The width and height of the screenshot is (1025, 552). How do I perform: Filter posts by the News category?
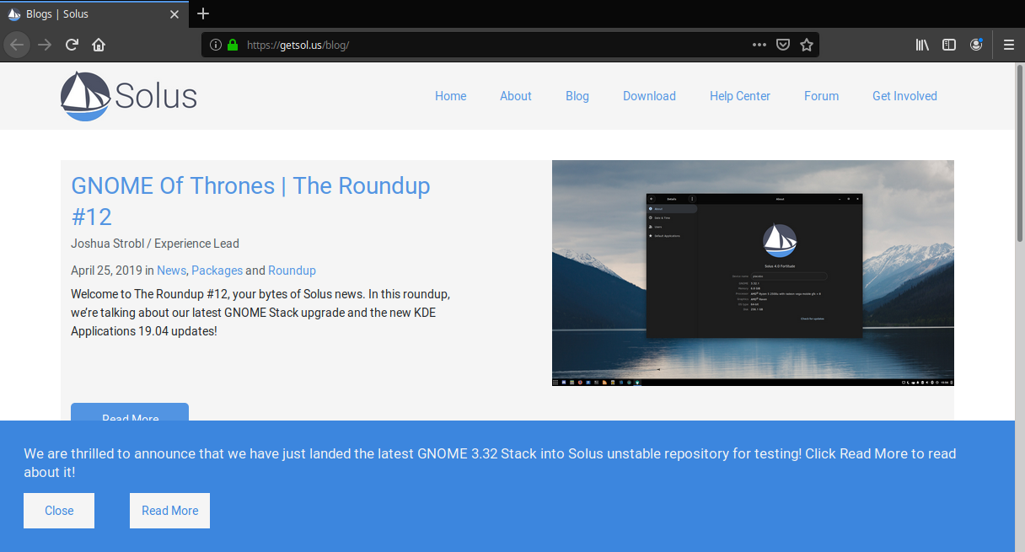click(x=171, y=271)
